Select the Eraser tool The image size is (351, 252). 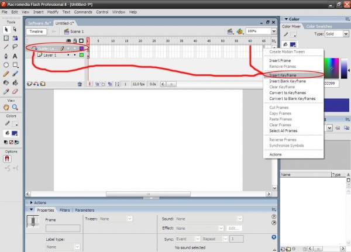15,92
